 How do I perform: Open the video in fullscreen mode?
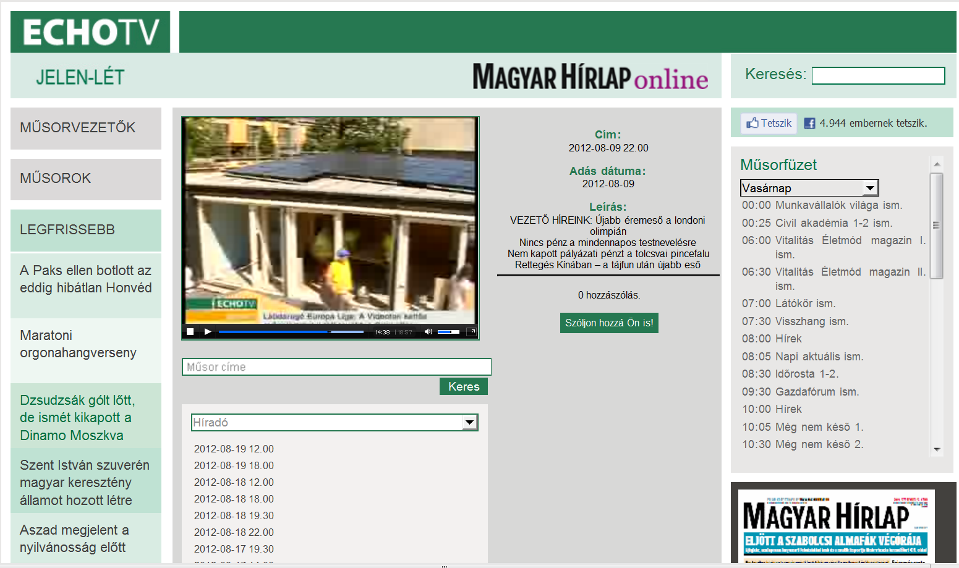[x=471, y=332]
